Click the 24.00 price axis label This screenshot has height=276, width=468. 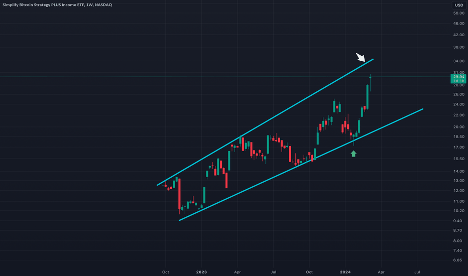458,104
